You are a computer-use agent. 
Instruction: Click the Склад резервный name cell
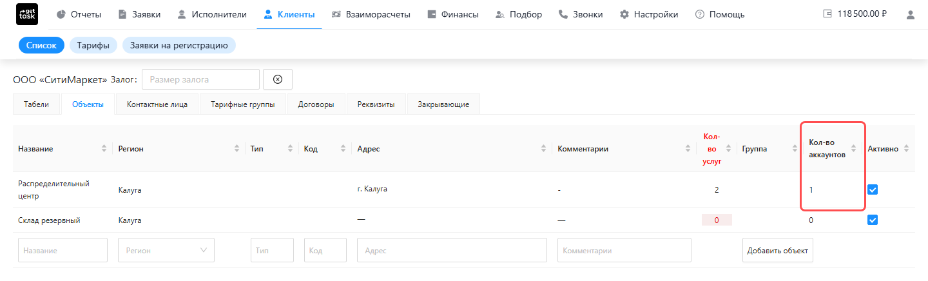49,220
